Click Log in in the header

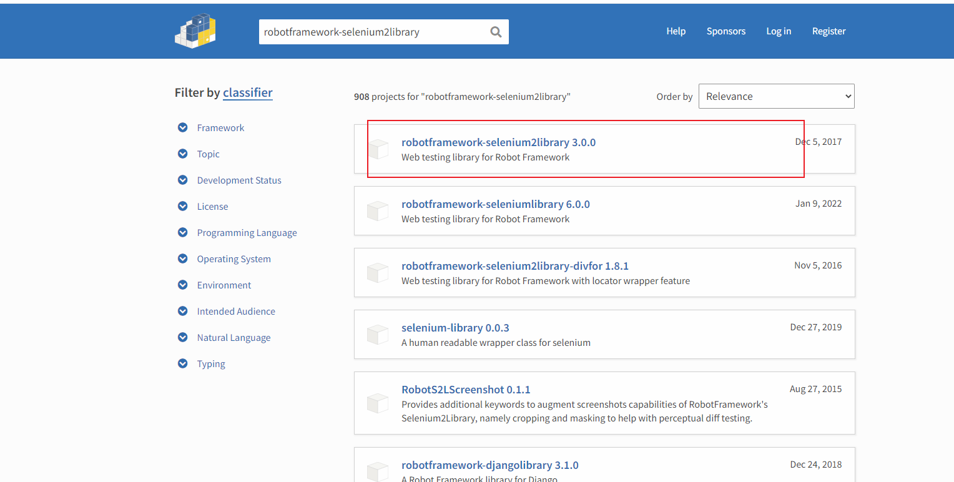[x=779, y=31]
